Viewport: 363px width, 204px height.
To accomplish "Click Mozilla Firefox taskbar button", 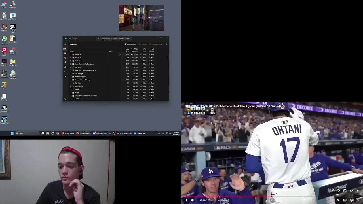I will tap(68, 133).
